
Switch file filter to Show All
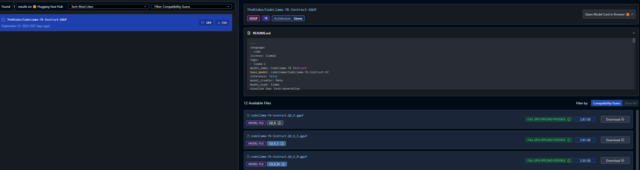[x=630, y=103]
